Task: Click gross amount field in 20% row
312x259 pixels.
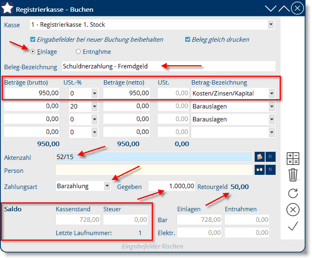Action: tap(31, 106)
